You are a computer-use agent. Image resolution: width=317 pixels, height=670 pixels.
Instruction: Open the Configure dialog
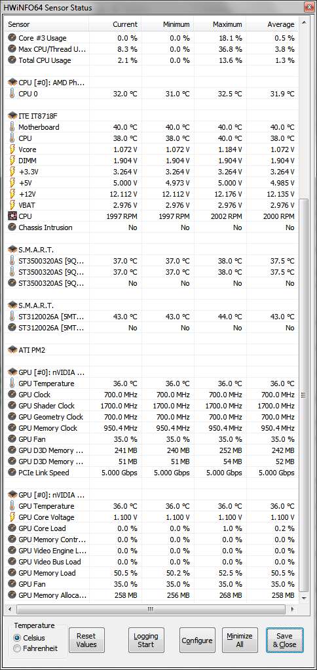tap(197, 640)
